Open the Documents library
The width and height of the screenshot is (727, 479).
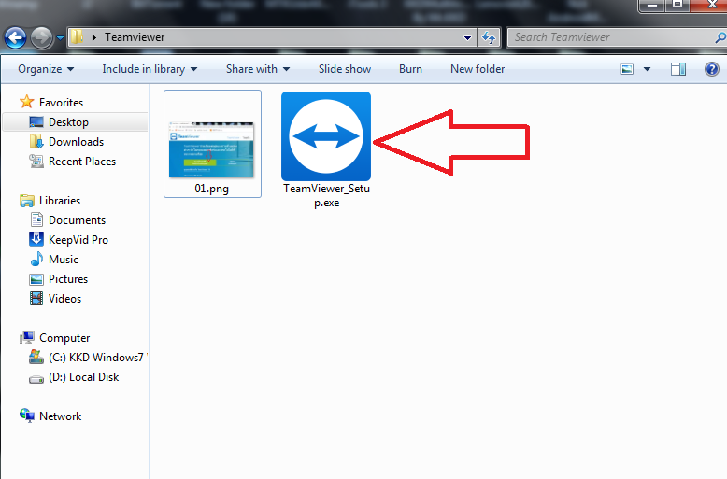(x=77, y=220)
